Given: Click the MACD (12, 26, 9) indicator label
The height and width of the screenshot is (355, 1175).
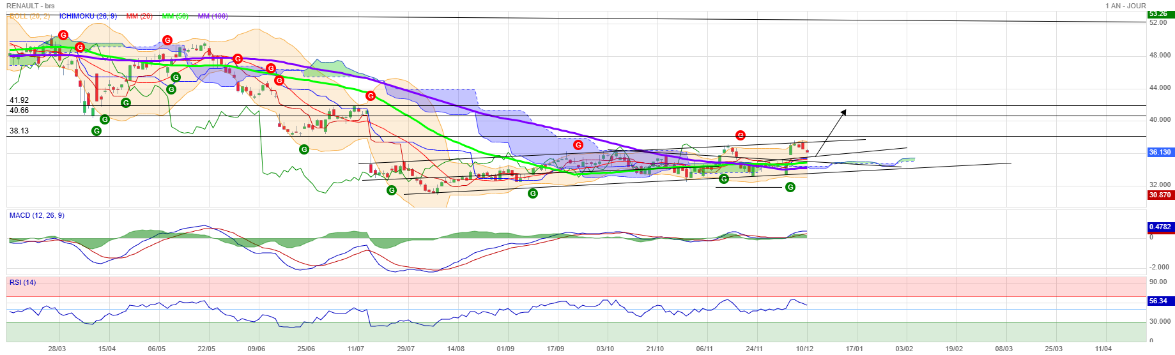Looking at the screenshot, I should [x=36, y=215].
